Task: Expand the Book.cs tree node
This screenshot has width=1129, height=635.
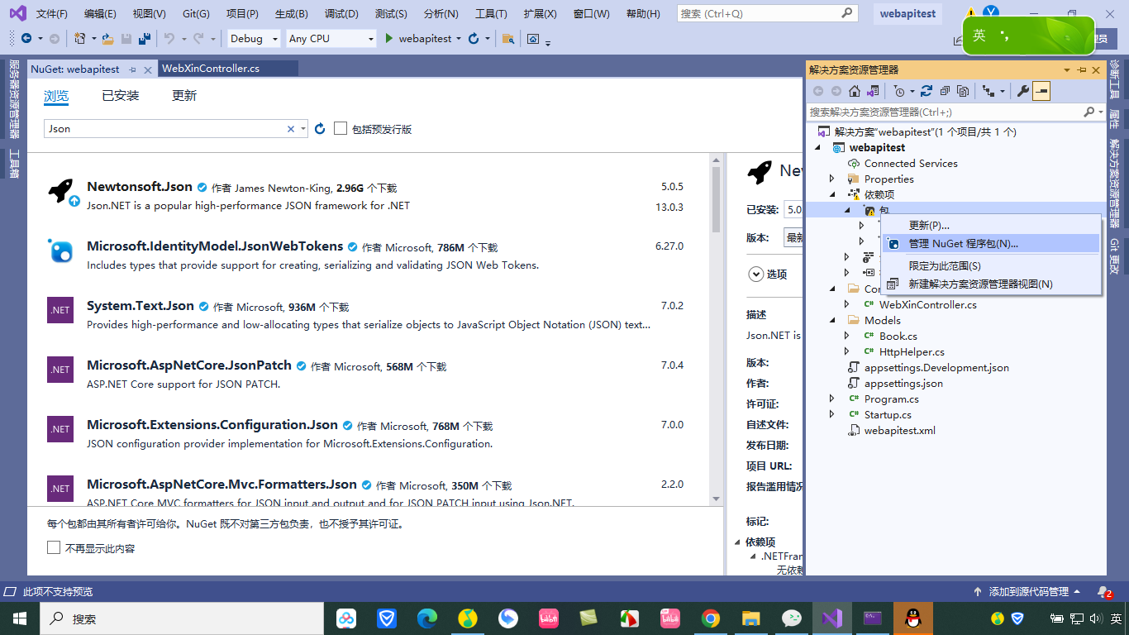Action: pos(847,336)
